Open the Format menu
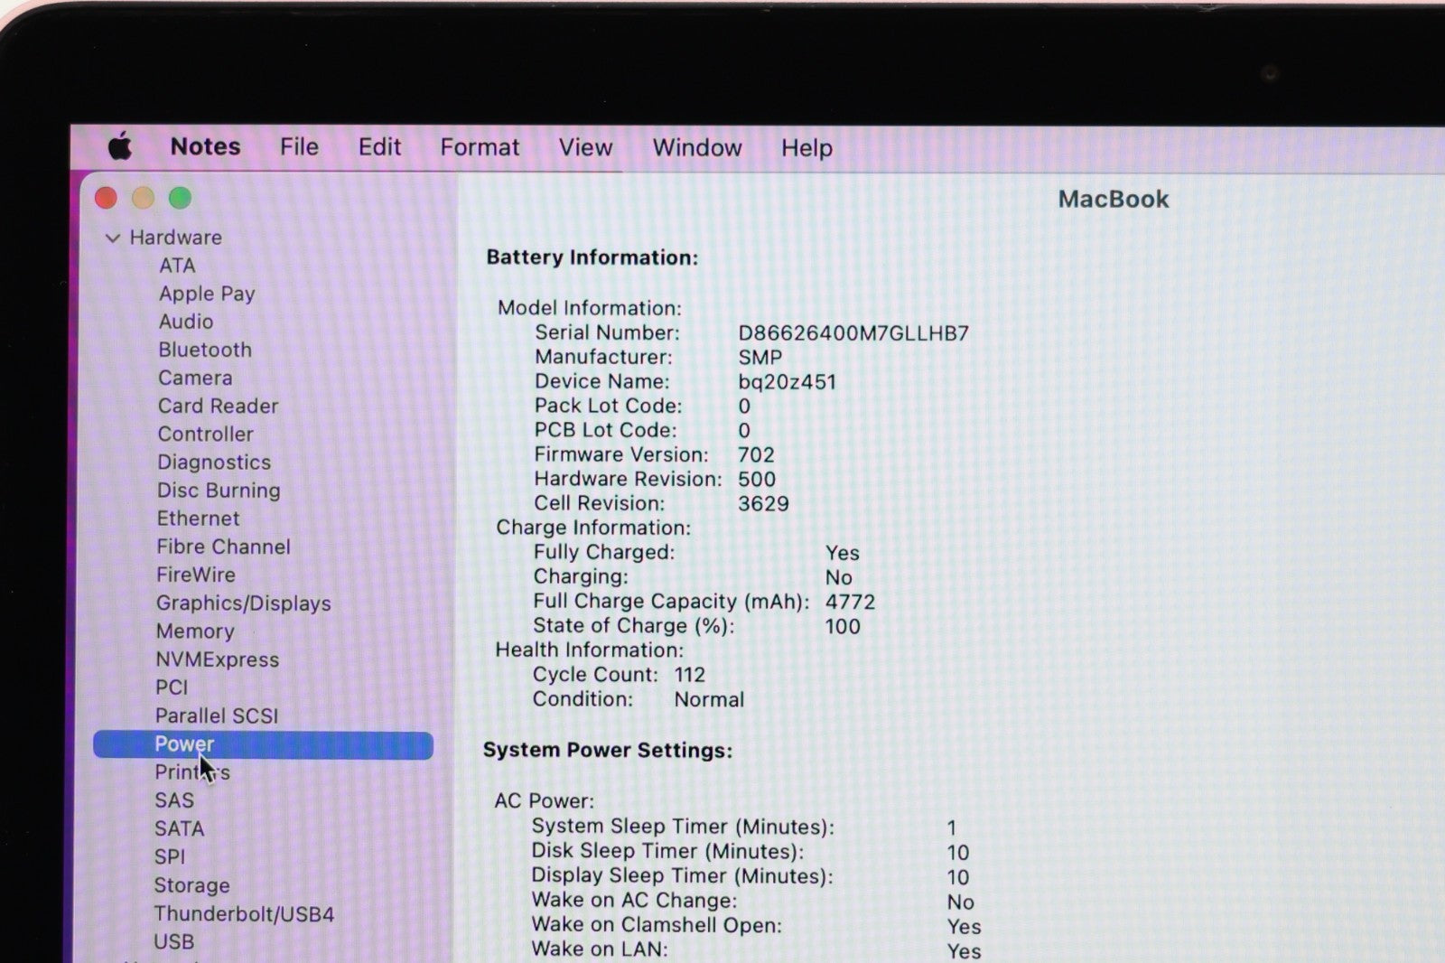 [480, 147]
